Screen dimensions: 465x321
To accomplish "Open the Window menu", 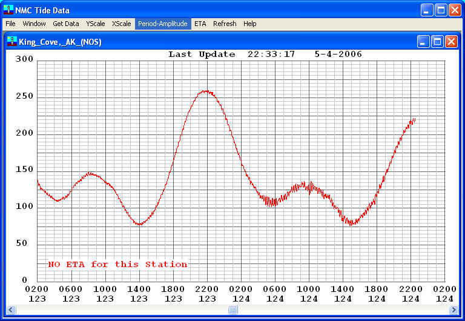I will [34, 24].
